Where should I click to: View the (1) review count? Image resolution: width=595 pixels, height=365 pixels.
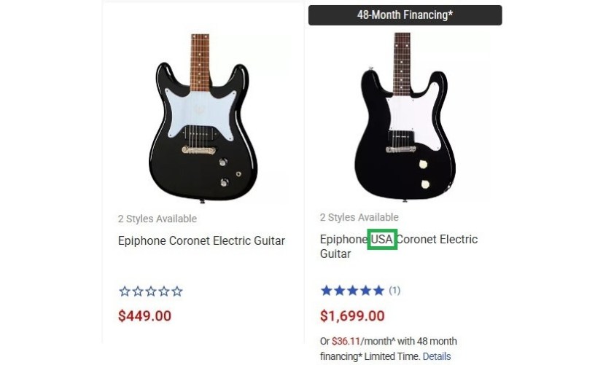click(394, 291)
